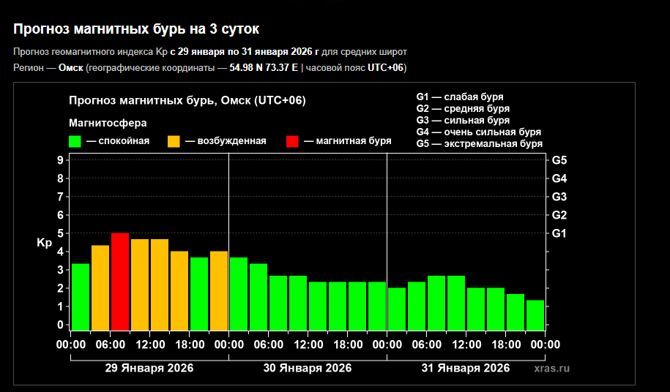Click heading 'Прогноз магнитных бурь на 3 суток'
Screen dimensions: 670x392
(136, 29)
